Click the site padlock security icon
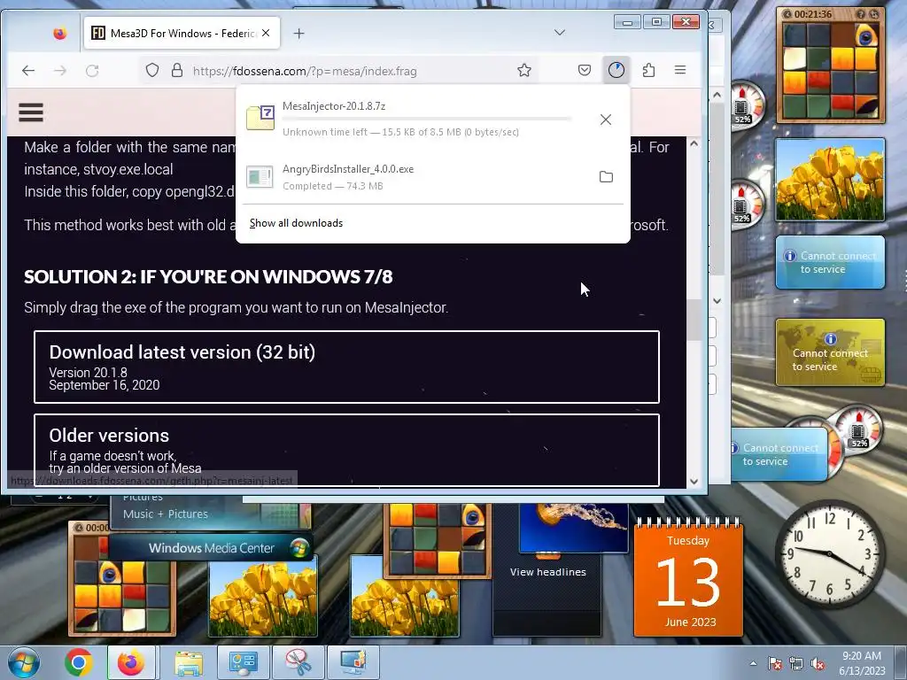 click(177, 71)
